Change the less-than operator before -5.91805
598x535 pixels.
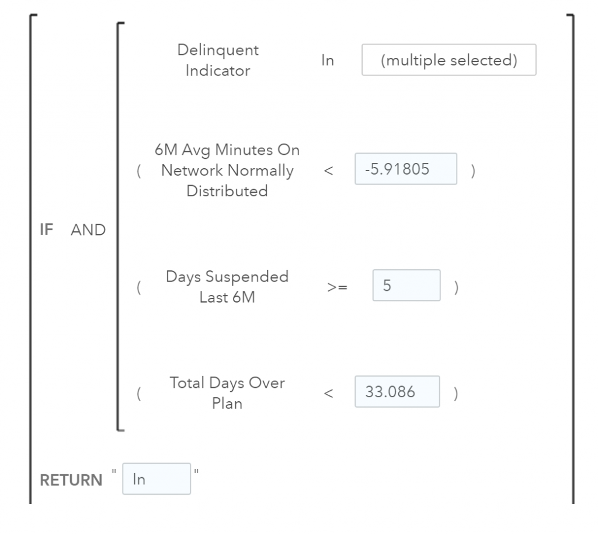[328, 171]
